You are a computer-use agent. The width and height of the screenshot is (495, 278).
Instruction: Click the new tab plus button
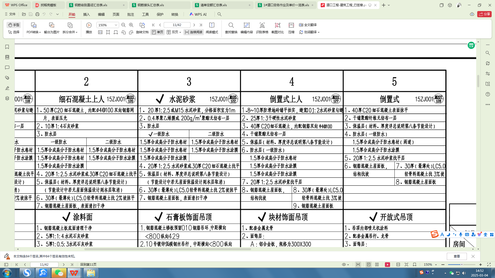(384, 5)
